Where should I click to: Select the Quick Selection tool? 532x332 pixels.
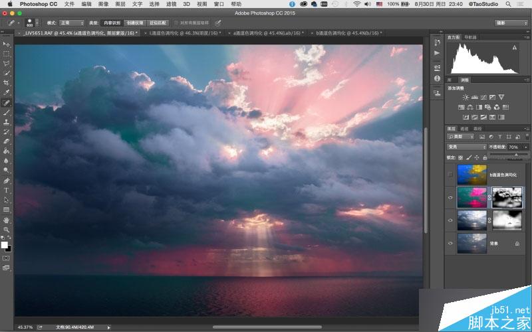click(6, 73)
